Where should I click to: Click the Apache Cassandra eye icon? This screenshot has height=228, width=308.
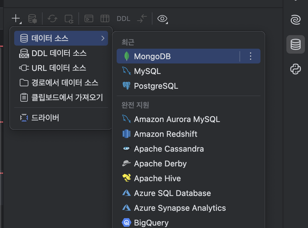pyautogui.click(x=127, y=148)
